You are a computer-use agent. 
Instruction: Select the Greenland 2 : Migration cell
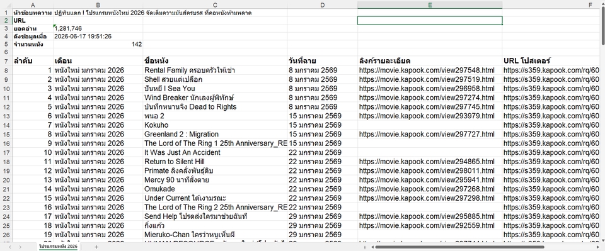pos(215,134)
